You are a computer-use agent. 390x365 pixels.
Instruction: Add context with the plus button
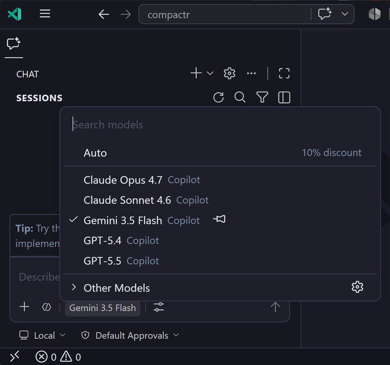[x=24, y=307]
